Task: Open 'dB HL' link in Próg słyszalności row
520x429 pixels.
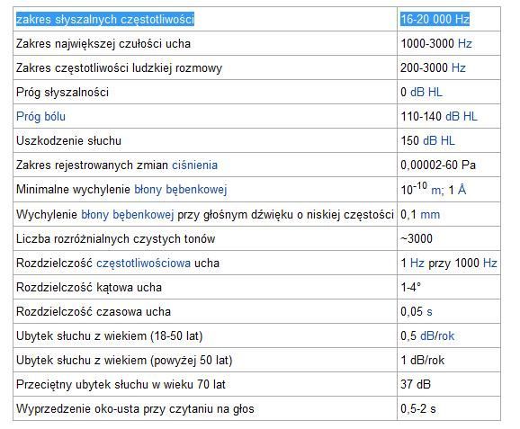Action: [x=426, y=92]
